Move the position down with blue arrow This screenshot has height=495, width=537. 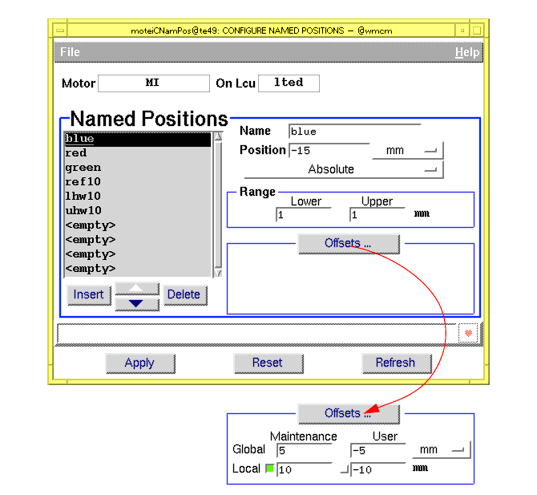[x=136, y=304]
